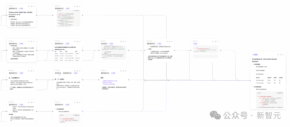Copy the 深度思考 66s card content
This screenshot has width=290, height=127.
click(169, 41)
